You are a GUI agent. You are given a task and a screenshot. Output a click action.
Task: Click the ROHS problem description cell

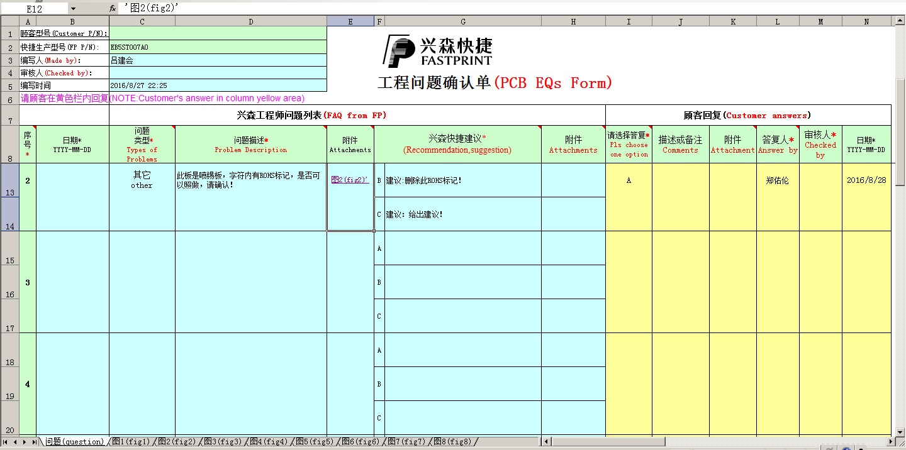click(251, 197)
